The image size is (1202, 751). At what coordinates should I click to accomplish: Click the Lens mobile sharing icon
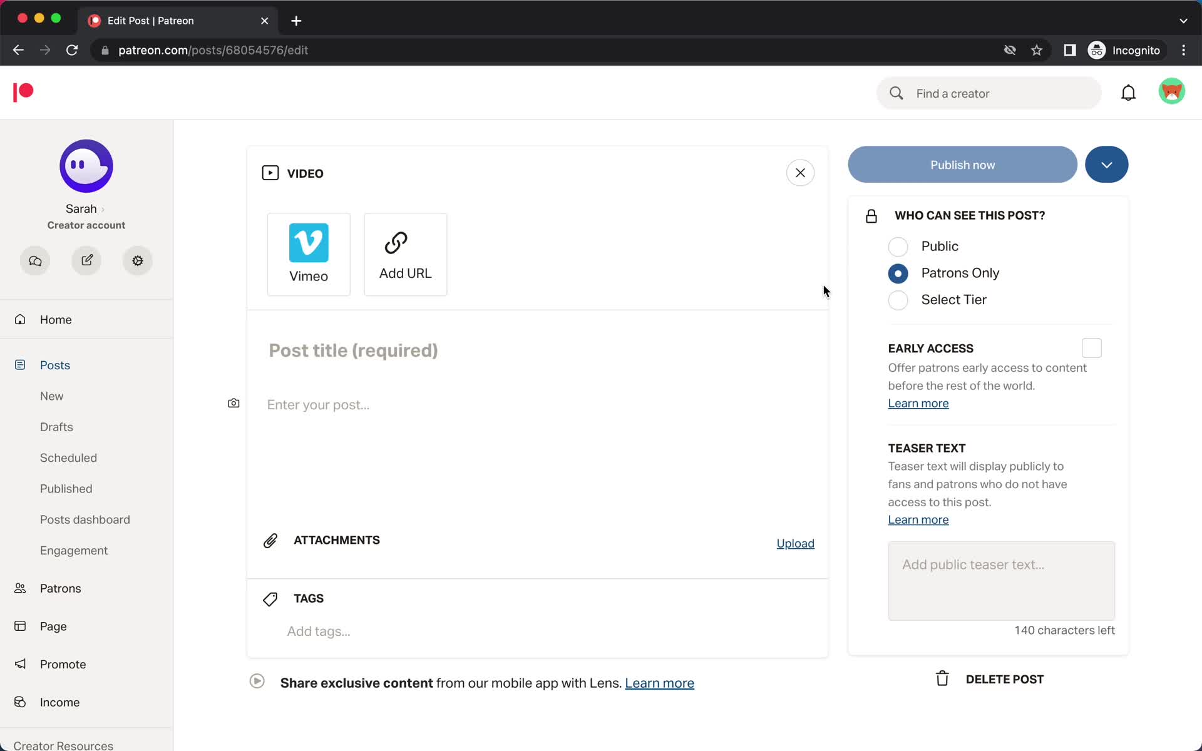tap(256, 681)
